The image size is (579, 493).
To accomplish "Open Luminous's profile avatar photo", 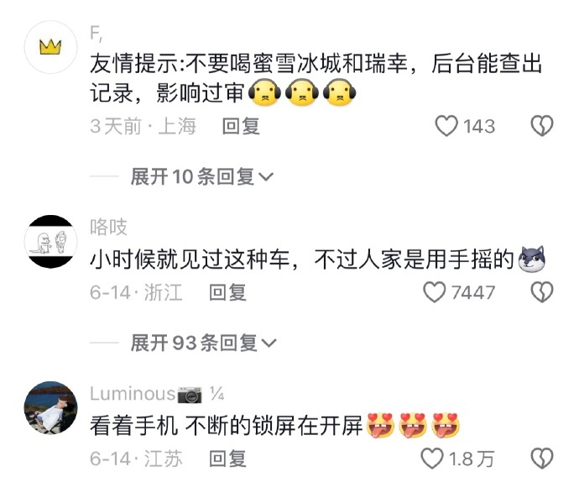I will coord(50,407).
